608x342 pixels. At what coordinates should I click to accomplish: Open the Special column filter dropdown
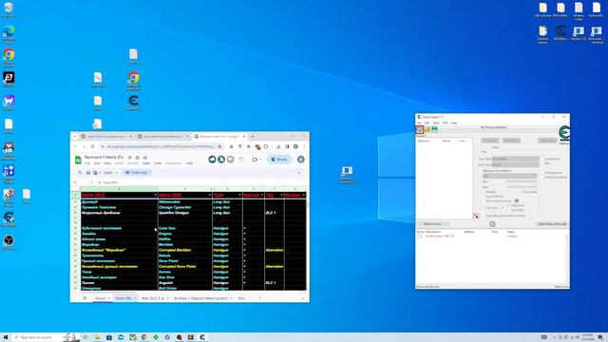point(262,195)
